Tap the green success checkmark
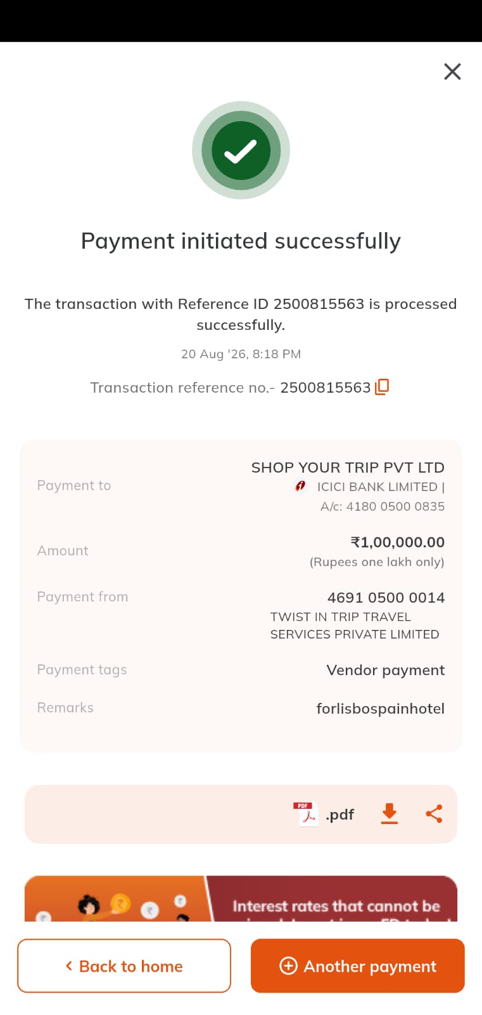The height and width of the screenshot is (1015, 482). coord(241,150)
